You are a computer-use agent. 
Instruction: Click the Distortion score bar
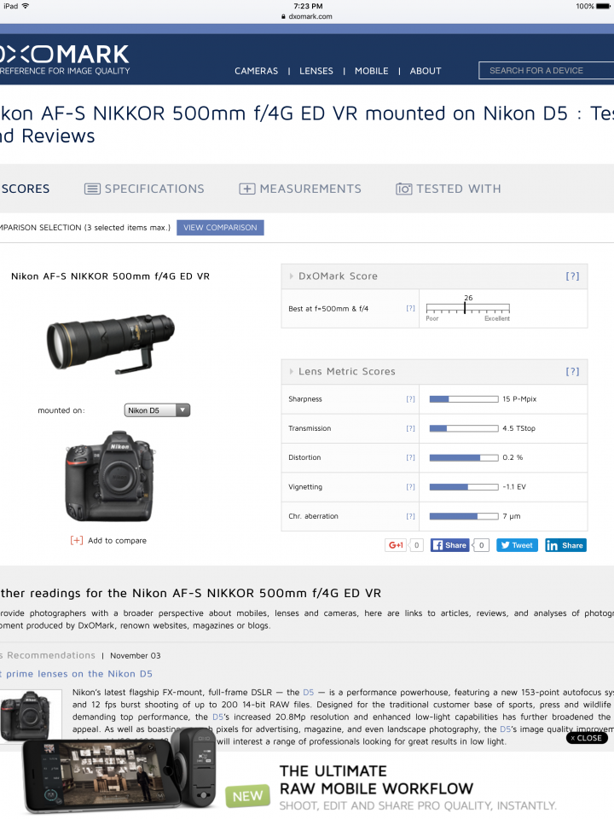click(x=464, y=457)
